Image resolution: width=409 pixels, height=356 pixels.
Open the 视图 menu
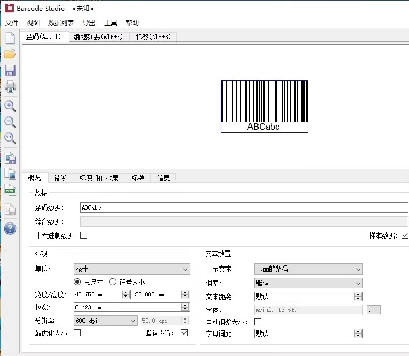click(33, 23)
